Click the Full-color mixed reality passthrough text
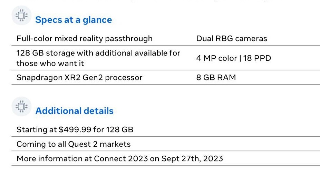The height and width of the screenshot is (175, 320). (x=84, y=38)
